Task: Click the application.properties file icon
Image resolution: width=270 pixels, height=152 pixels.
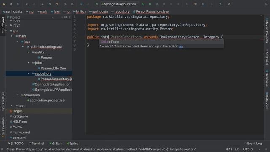Action: click(x=28, y=100)
